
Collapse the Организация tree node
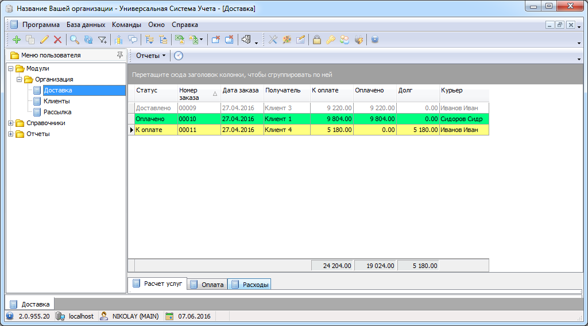tap(20, 79)
